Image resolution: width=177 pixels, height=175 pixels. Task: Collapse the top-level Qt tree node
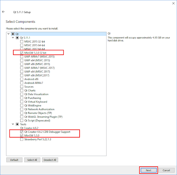click(9, 34)
